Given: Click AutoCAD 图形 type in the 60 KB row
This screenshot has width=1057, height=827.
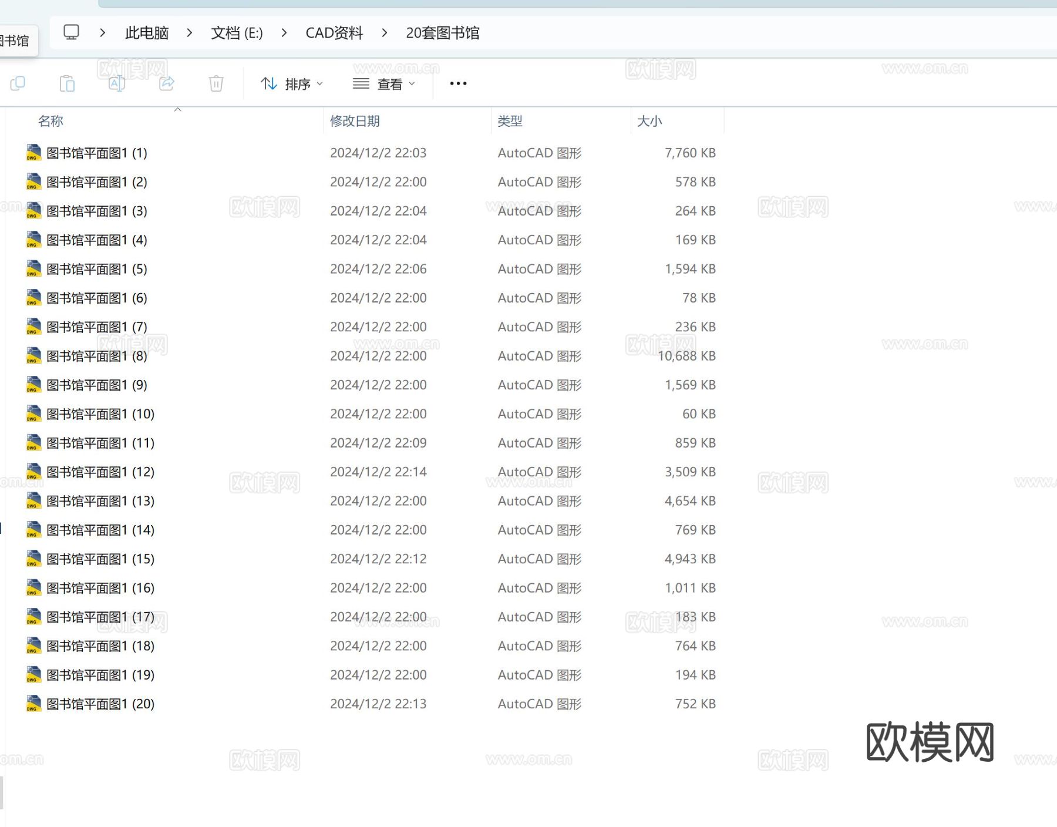Looking at the screenshot, I should (540, 414).
